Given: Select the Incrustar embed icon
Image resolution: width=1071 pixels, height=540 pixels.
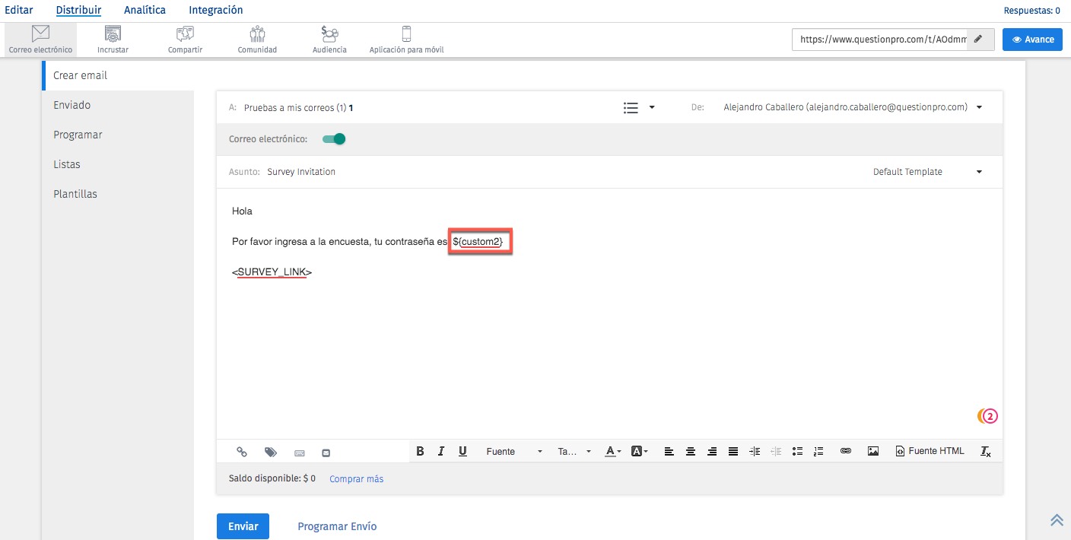Looking at the screenshot, I should pyautogui.click(x=113, y=40).
